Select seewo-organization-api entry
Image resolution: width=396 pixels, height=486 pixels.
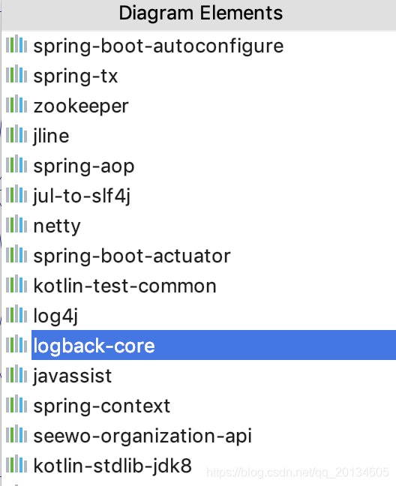199,436
